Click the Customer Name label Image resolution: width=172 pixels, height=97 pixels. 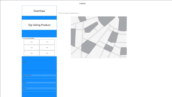tap(27, 75)
